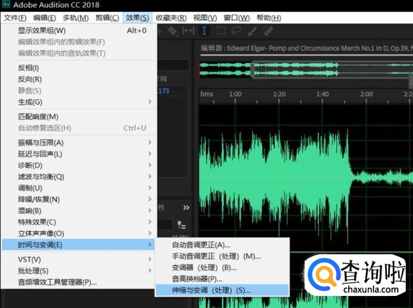
Task: Click the hms time format label
Action: [x=206, y=94]
